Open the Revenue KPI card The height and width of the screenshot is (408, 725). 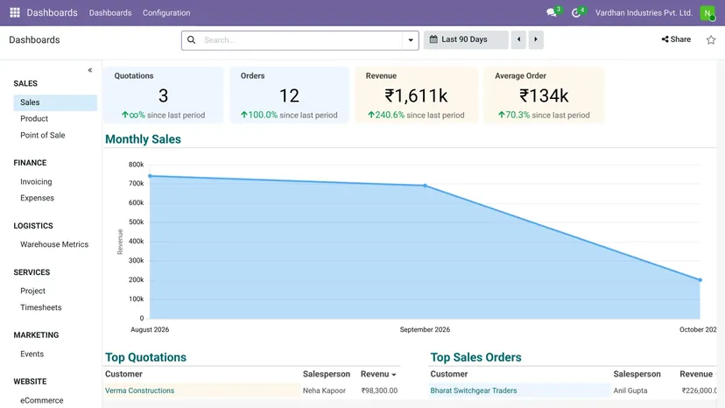416,95
